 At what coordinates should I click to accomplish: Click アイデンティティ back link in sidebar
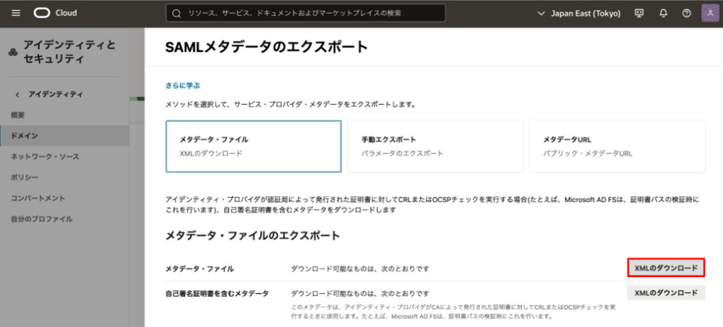coord(56,95)
